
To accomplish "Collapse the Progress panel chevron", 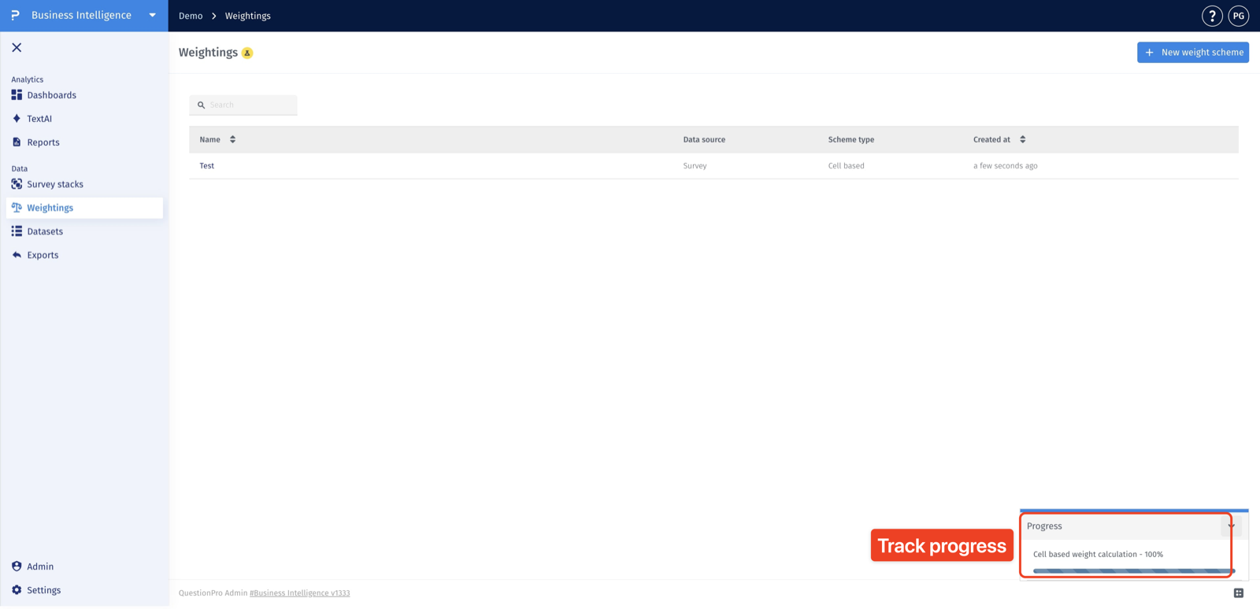I will click(x=1231, y=526).
